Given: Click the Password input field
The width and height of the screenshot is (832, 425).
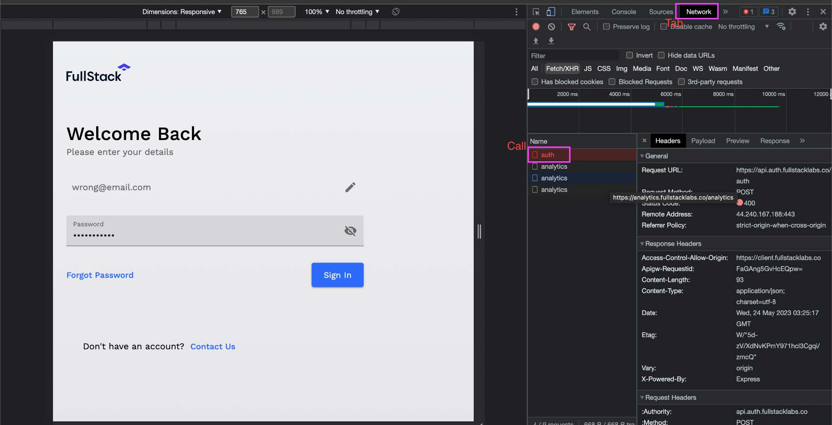Looking at the screenshot, I should click(x=215, y=231).
